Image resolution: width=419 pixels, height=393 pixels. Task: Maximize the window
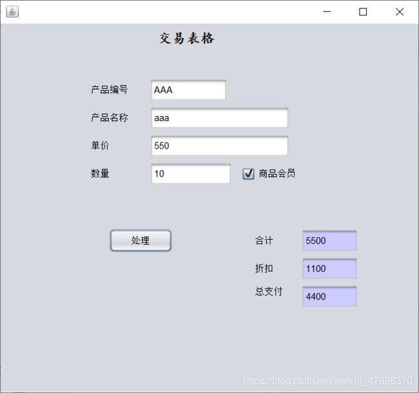point(363,12)
